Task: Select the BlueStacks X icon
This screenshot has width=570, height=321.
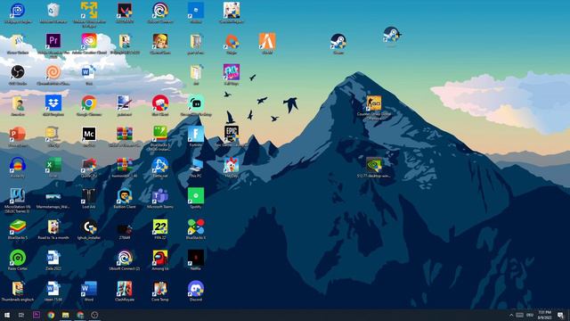Action: (x=196, y=226)
